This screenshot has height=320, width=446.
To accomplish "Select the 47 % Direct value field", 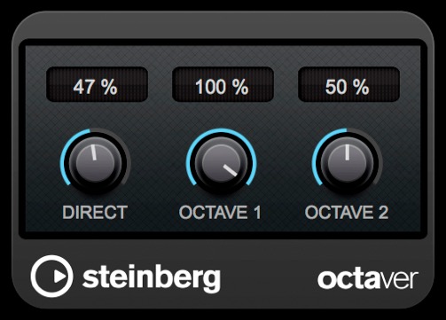I will point(97,84).
